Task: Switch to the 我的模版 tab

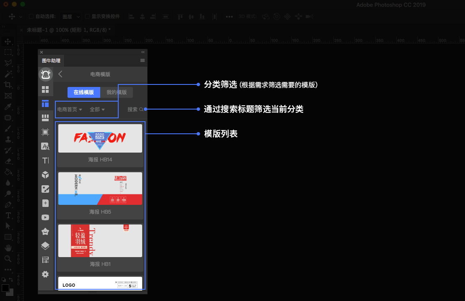Action: point(117,92)
